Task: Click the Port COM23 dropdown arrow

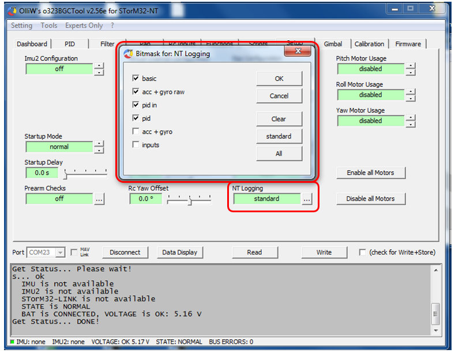Action: (x=60, y=253)
